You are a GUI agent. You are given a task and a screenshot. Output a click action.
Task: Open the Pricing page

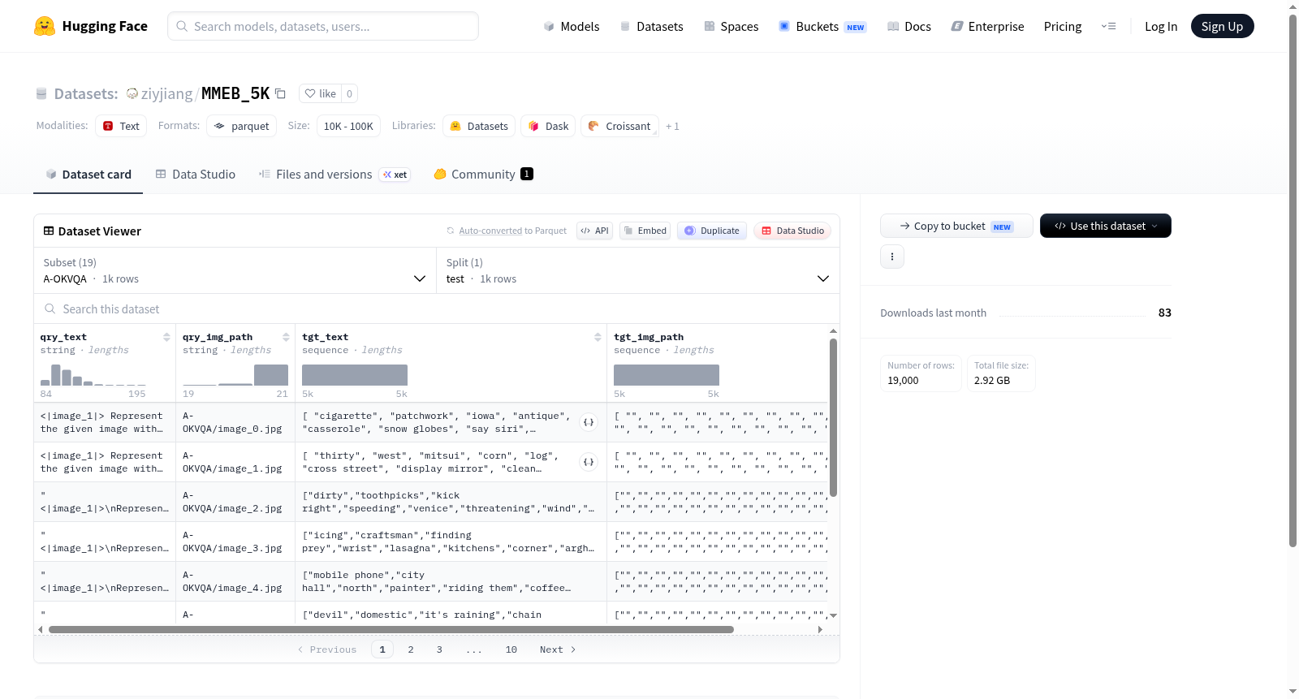click(x=1063, y=26)
